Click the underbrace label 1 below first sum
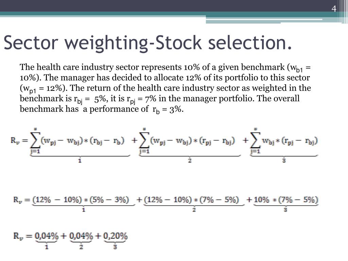This screenshot has height=261, width=348. tap(80, 161)
